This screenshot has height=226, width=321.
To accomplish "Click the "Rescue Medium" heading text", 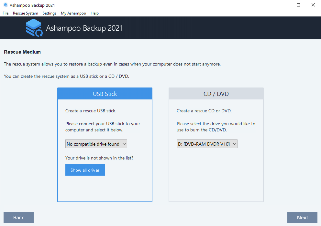I will point(22,52).
